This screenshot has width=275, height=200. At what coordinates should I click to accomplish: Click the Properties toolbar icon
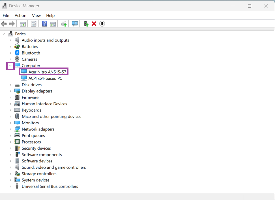pos(34,24)
